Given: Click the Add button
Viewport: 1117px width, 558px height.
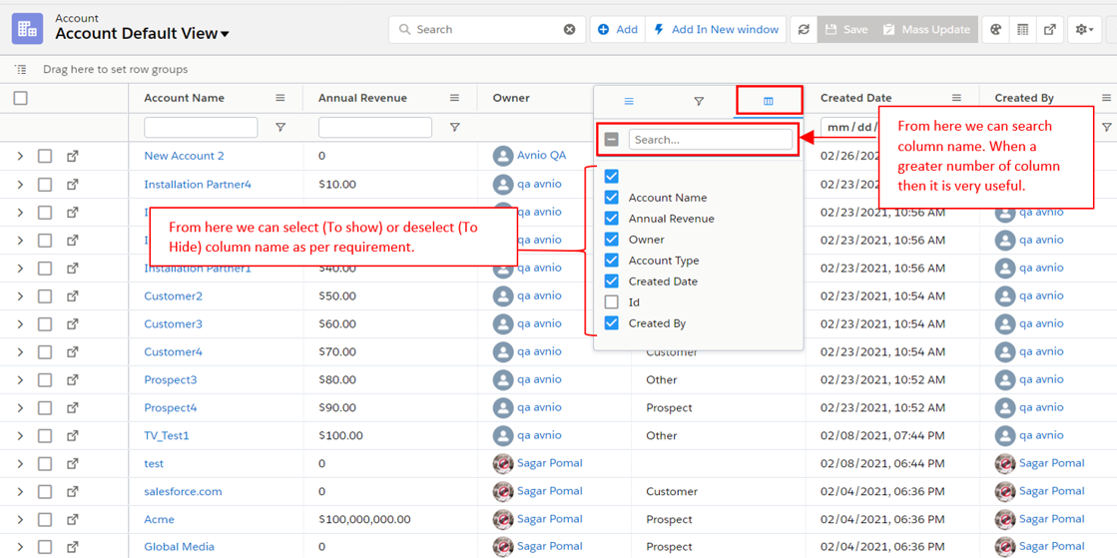Looking at the screenshot, I should (617, 30).
